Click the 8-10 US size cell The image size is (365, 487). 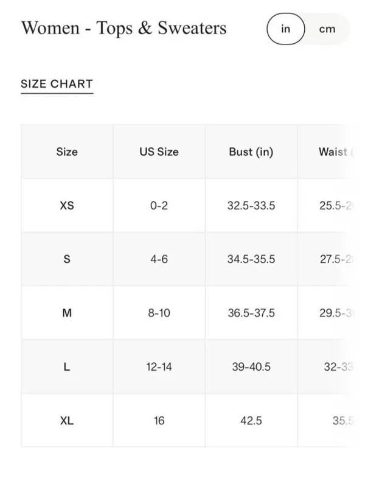(159, 313)
